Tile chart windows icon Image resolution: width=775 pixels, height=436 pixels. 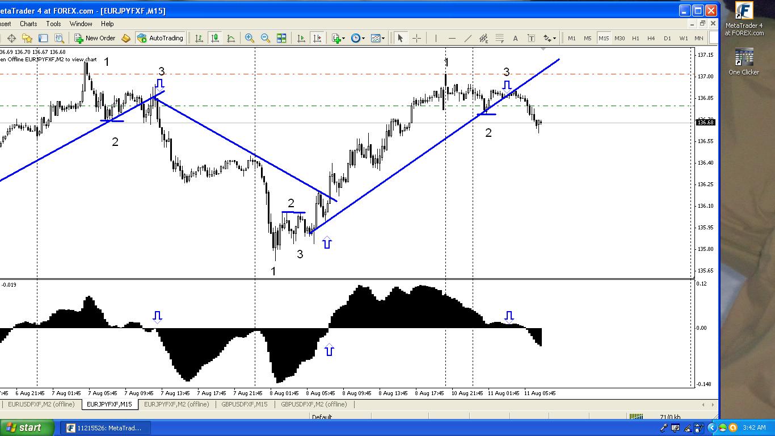281,38
